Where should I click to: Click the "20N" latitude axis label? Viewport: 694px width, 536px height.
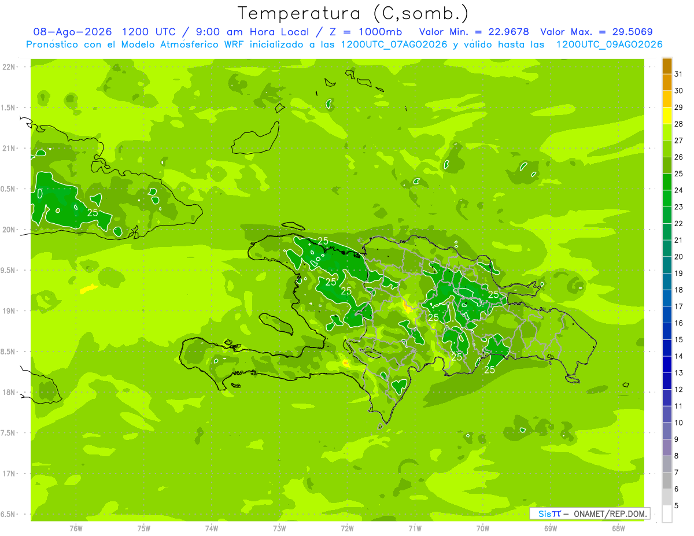point(10,230)
